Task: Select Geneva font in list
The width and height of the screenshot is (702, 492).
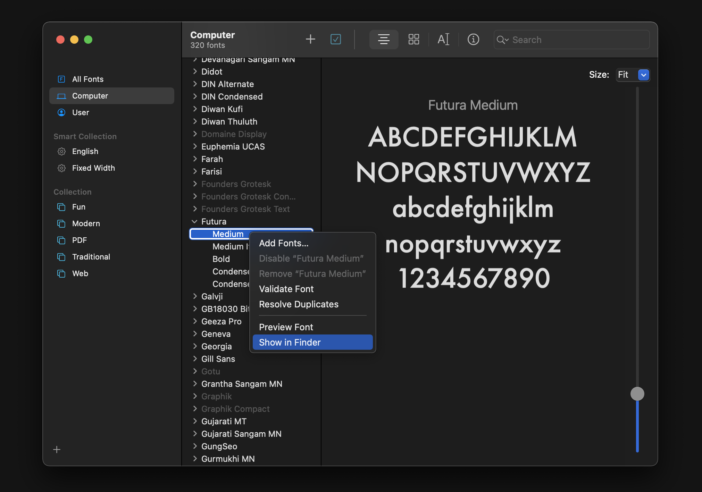Action: (216, 334)
